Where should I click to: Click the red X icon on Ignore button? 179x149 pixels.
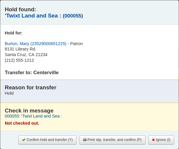[153, 140]
